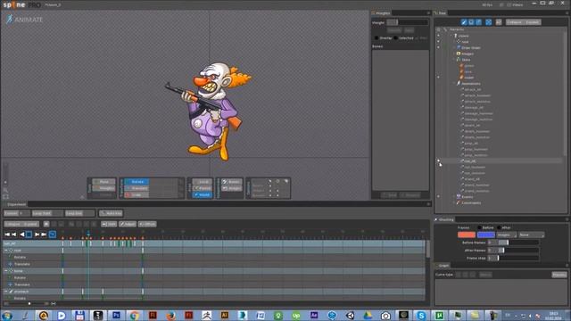Click the Loop Start field
Image resolution: width=571 pixels, height=321 pixels.
point(47,213)
